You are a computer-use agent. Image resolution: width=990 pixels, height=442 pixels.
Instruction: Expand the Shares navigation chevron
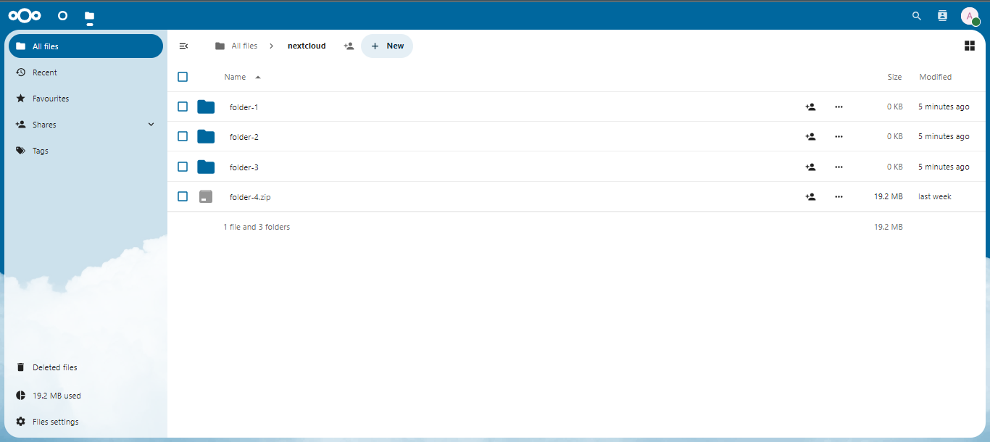(151, 125)
